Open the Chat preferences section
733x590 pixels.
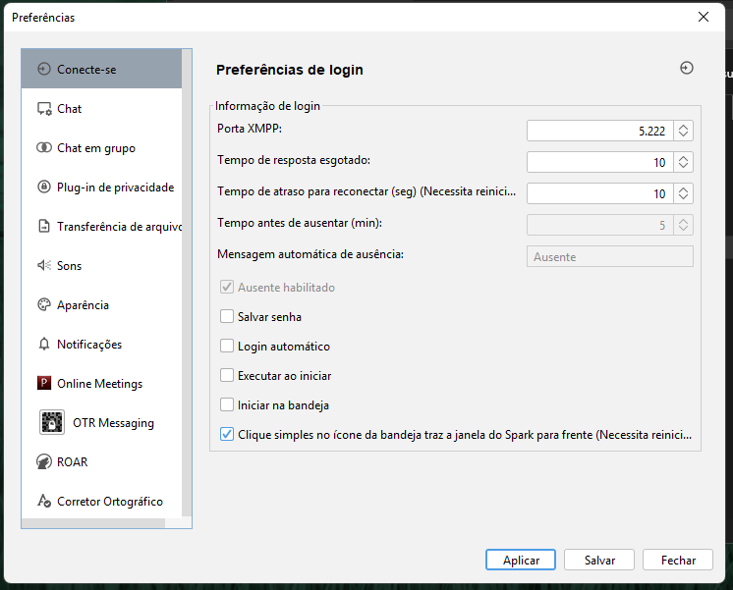(101, 108)
